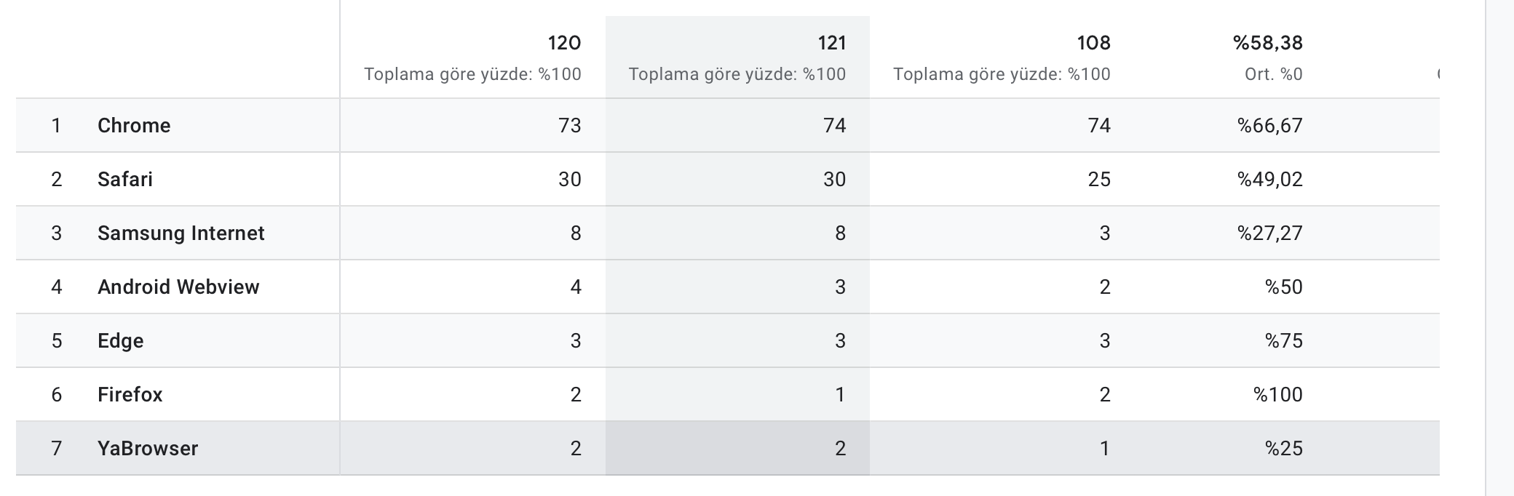The height and width of the screenshot is (496, 1514).
Task: Click the Android Webview row label
Action: 178,287
